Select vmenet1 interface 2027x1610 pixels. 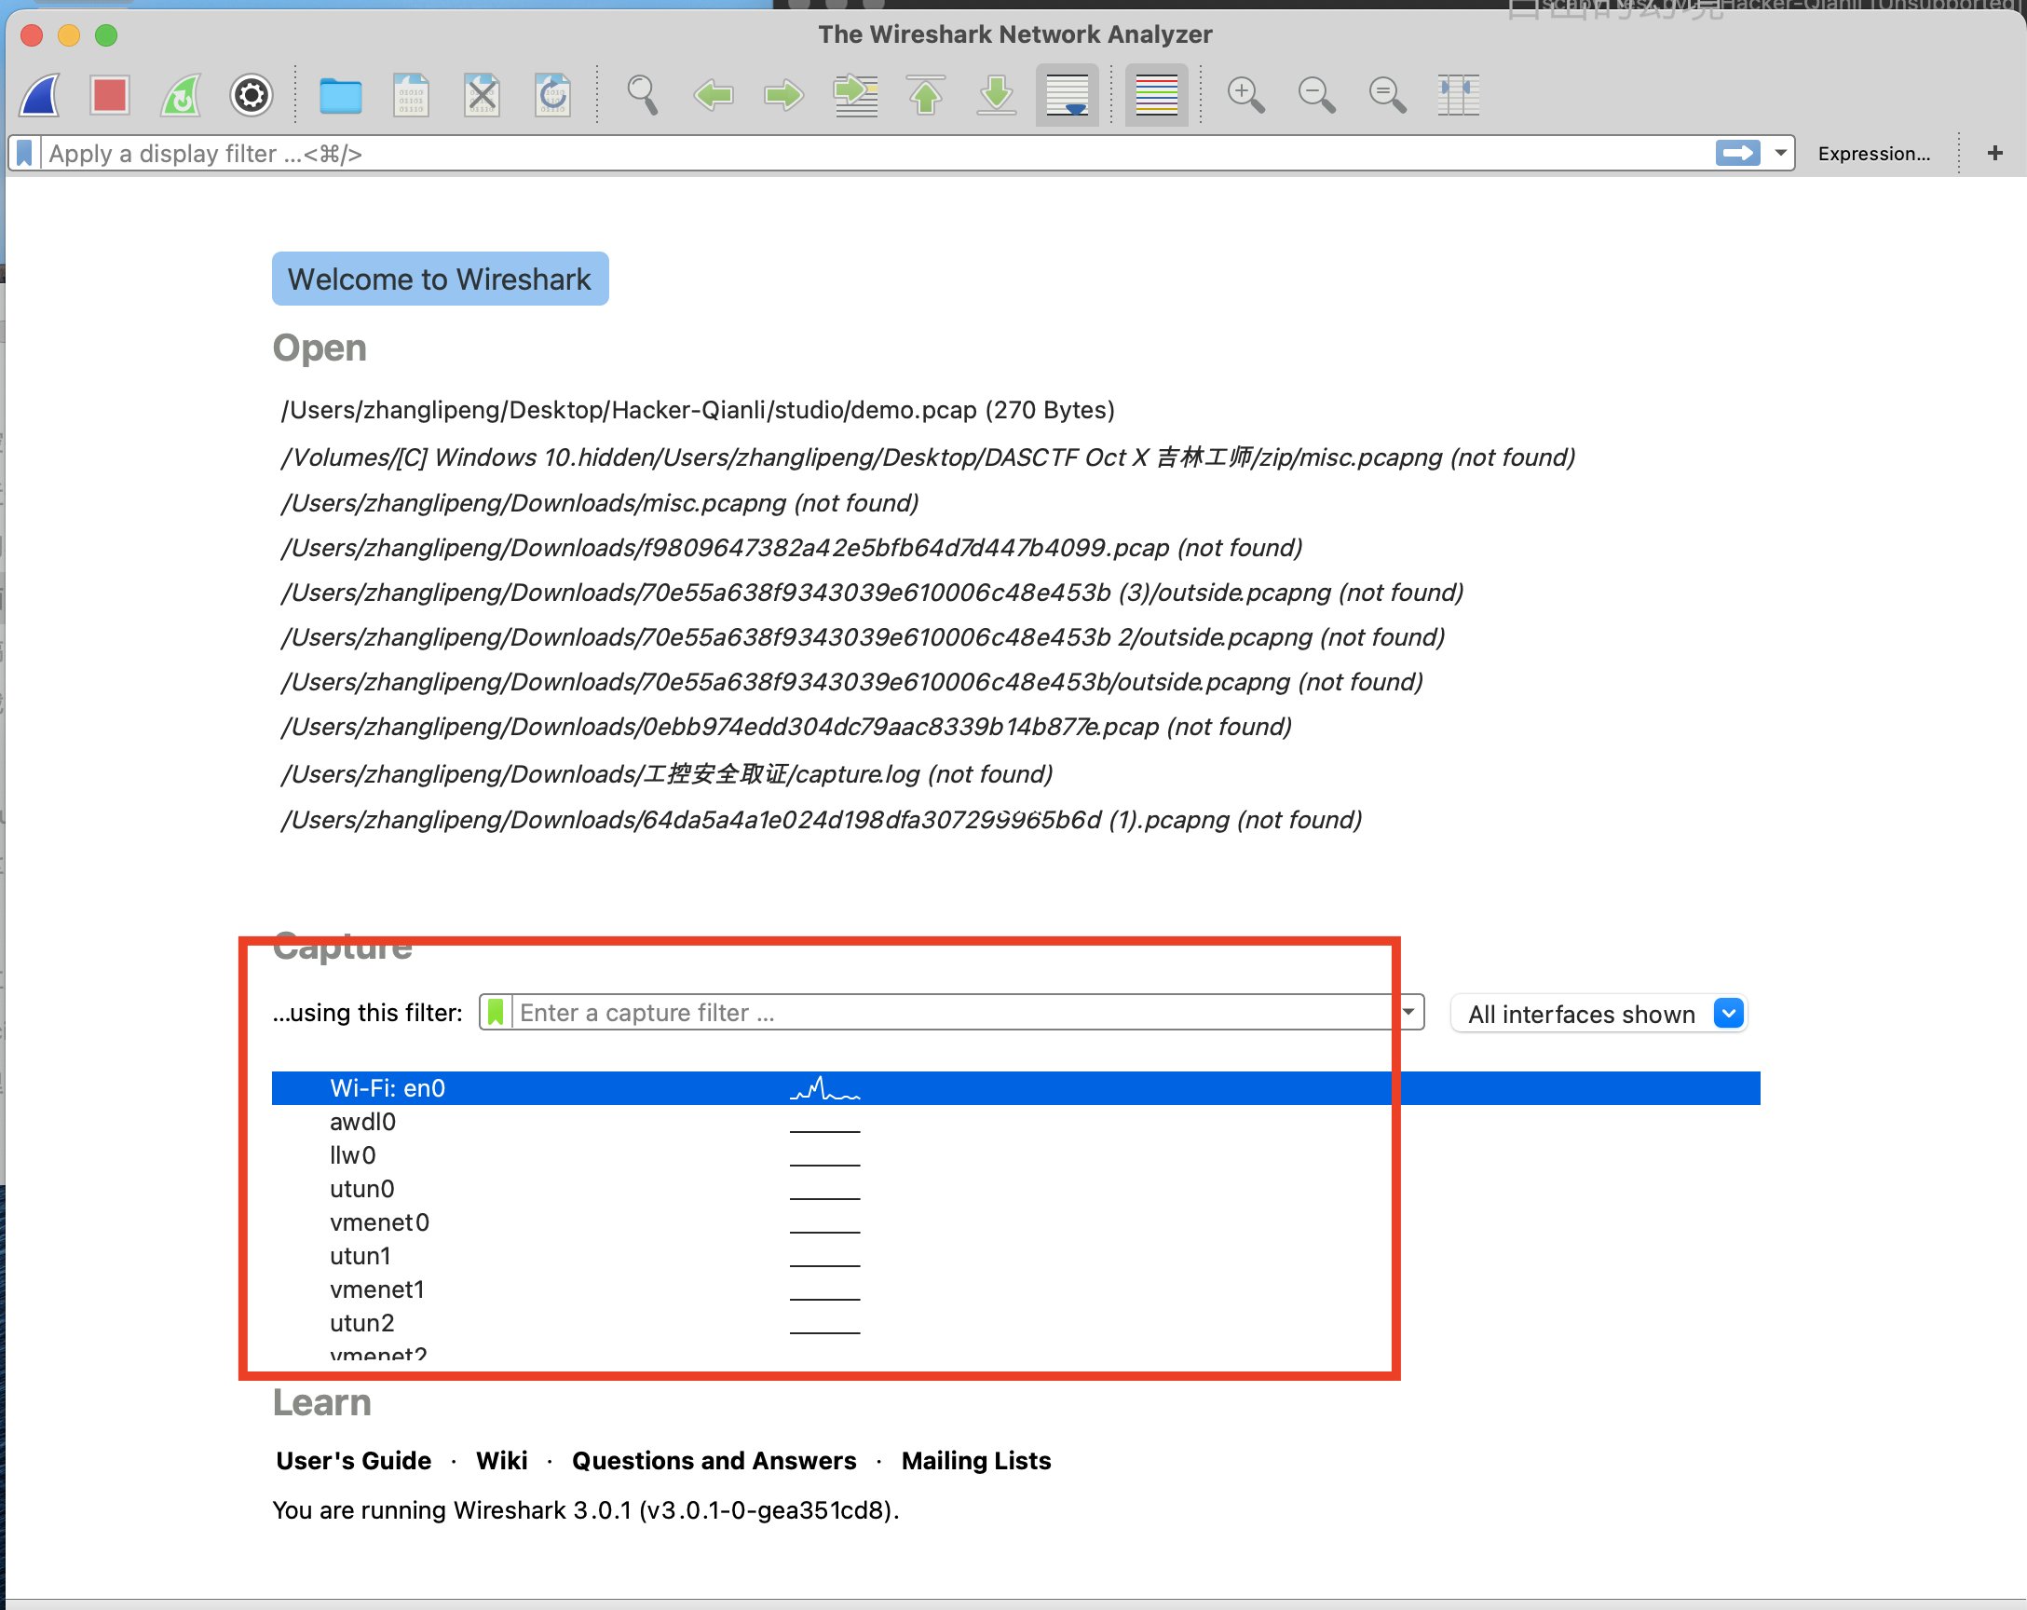coord(1015,1289)
